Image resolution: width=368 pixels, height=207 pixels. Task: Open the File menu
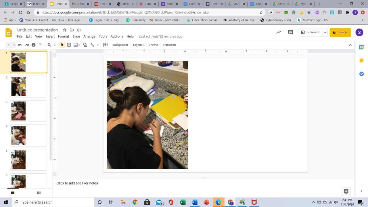[20, 37]
